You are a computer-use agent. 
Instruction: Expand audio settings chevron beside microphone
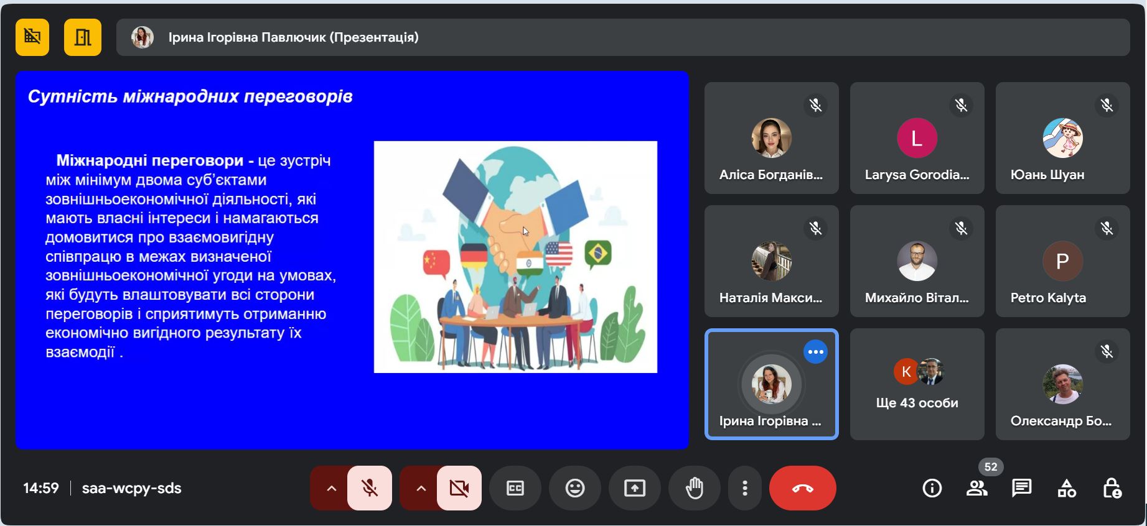pos(331,488)
